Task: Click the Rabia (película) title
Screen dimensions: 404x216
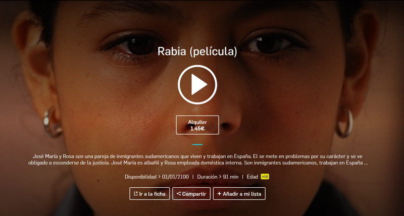Action: (197, 51)
